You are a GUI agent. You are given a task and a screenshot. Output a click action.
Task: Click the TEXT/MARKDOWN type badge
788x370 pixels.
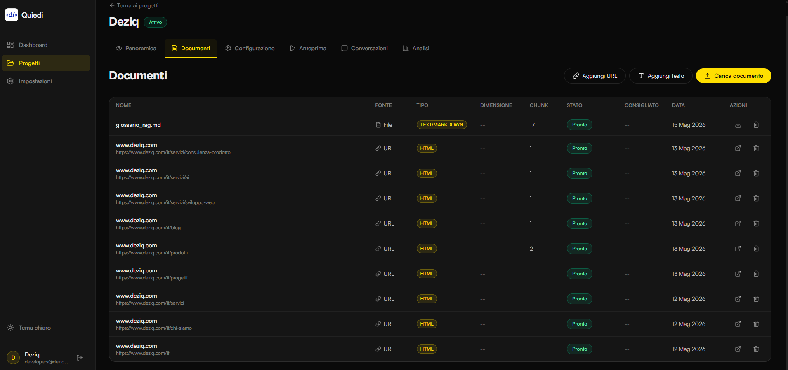tap(441, 125)
